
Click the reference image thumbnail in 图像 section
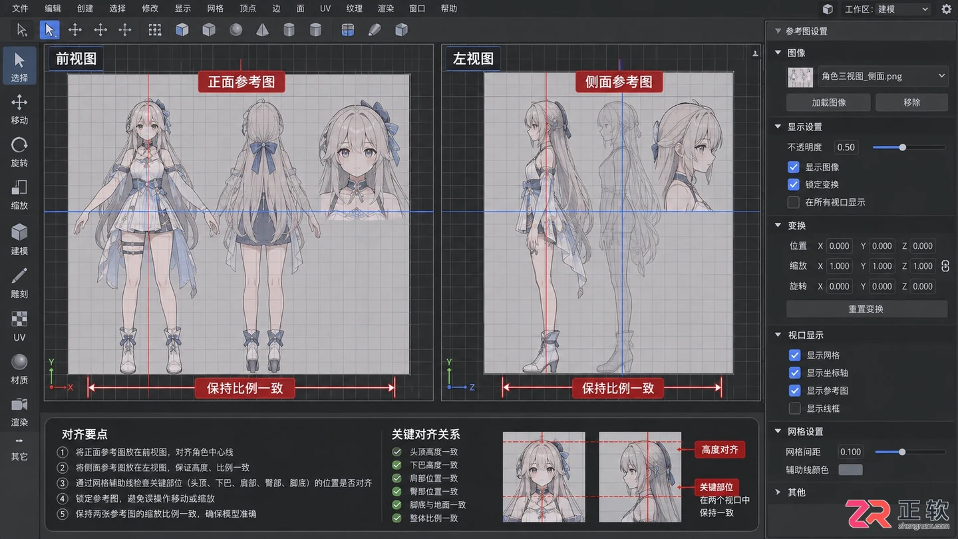800,77
